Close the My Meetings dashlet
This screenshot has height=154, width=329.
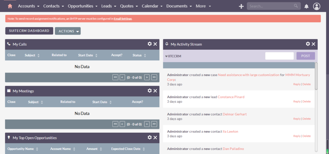(155, 91)
